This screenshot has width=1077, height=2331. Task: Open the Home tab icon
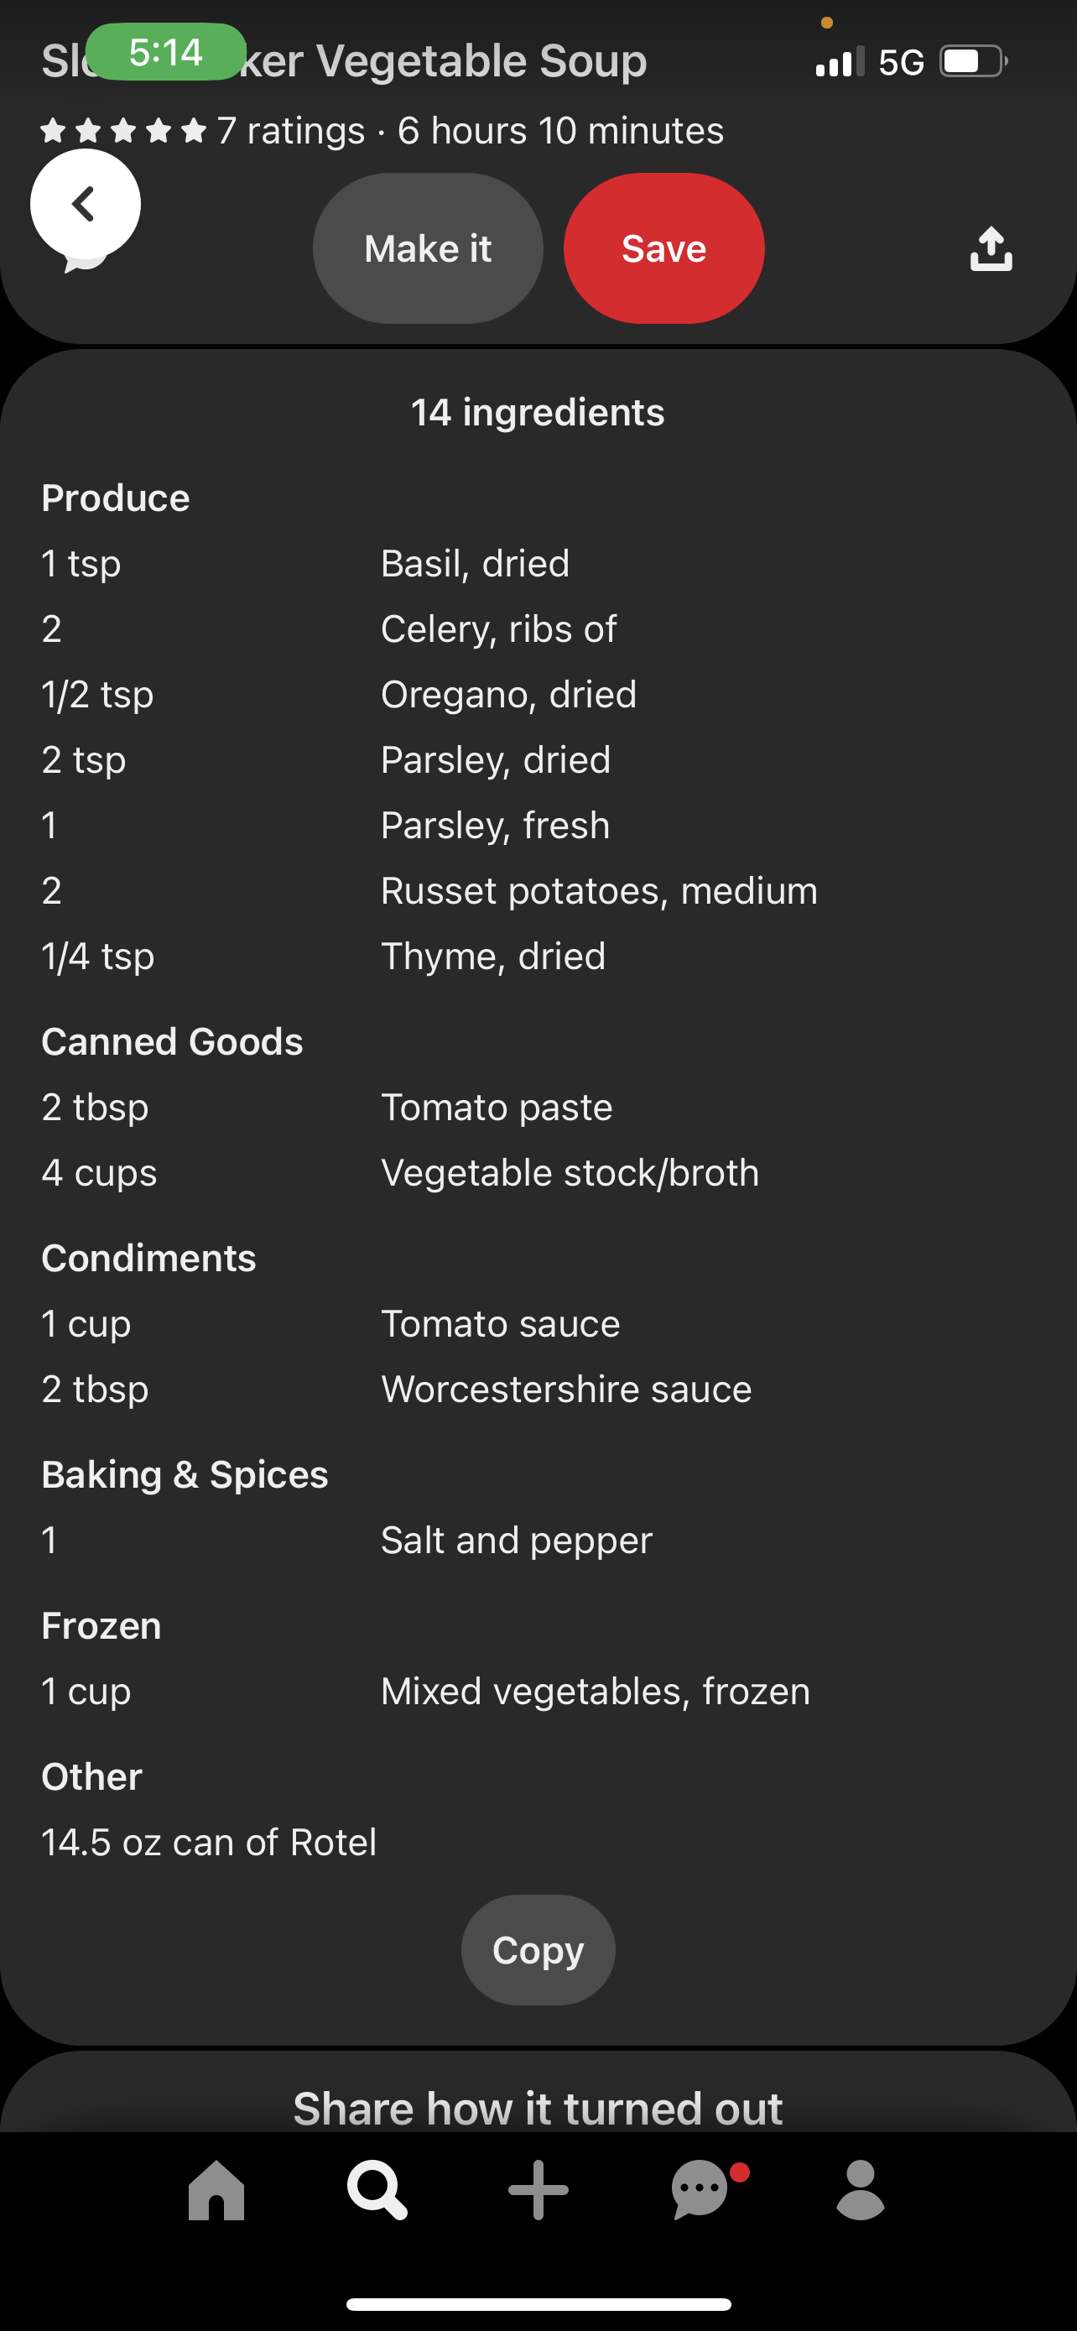[x=216, y=2189]
